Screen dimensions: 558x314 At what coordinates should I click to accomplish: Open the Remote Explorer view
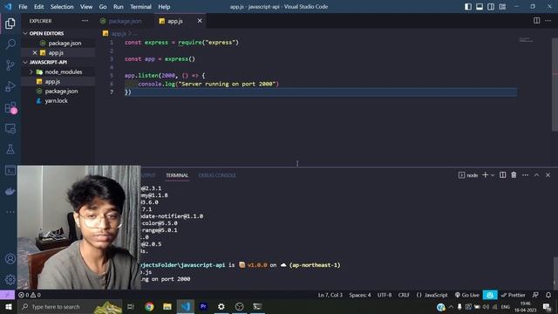[x=10, y=128]
